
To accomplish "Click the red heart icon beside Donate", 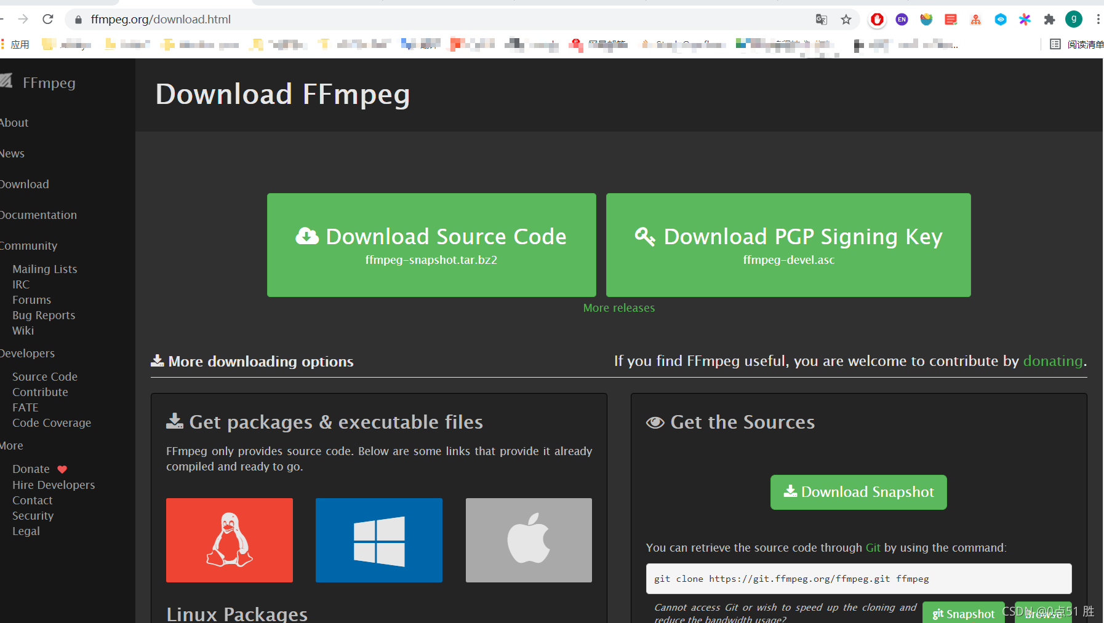I will point(62,469).
